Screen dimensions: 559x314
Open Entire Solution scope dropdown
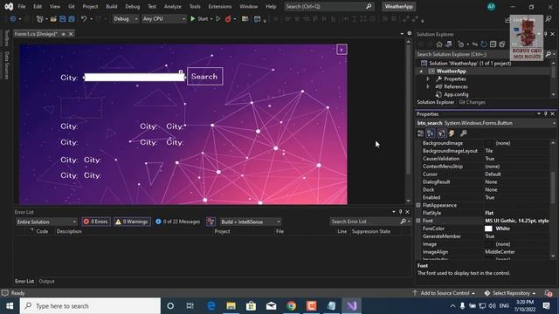[46, 222]
